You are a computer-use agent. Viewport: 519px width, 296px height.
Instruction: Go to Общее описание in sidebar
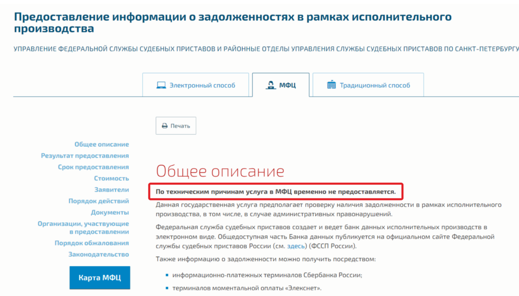click(101, 145)
